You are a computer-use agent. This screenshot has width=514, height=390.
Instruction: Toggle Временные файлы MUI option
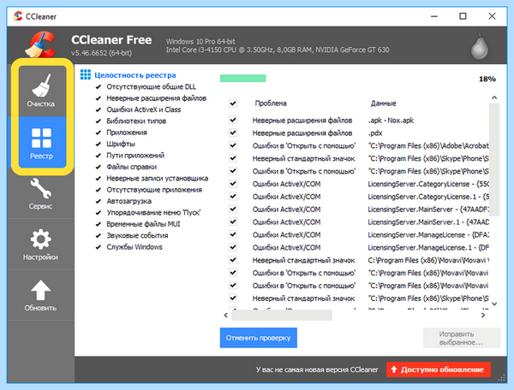click(x=98, y=224)
